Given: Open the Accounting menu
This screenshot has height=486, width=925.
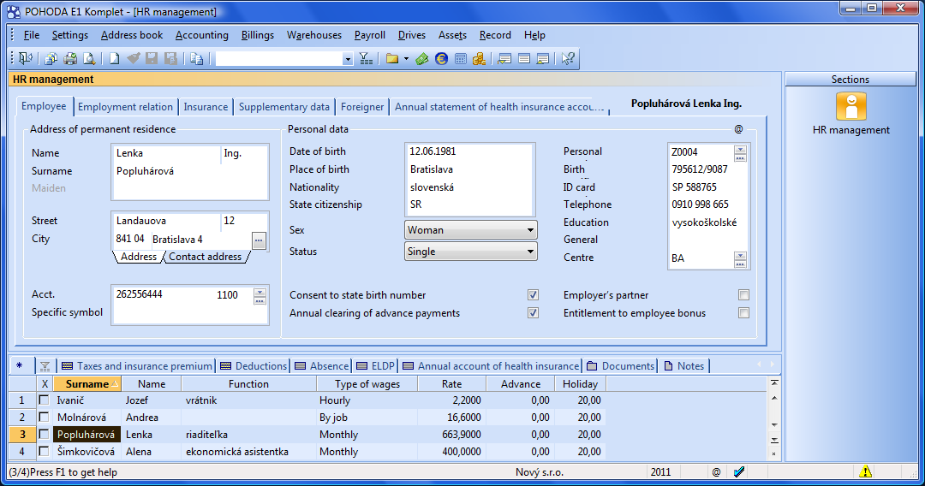Looking at the screenshot, I should [202, 35].
